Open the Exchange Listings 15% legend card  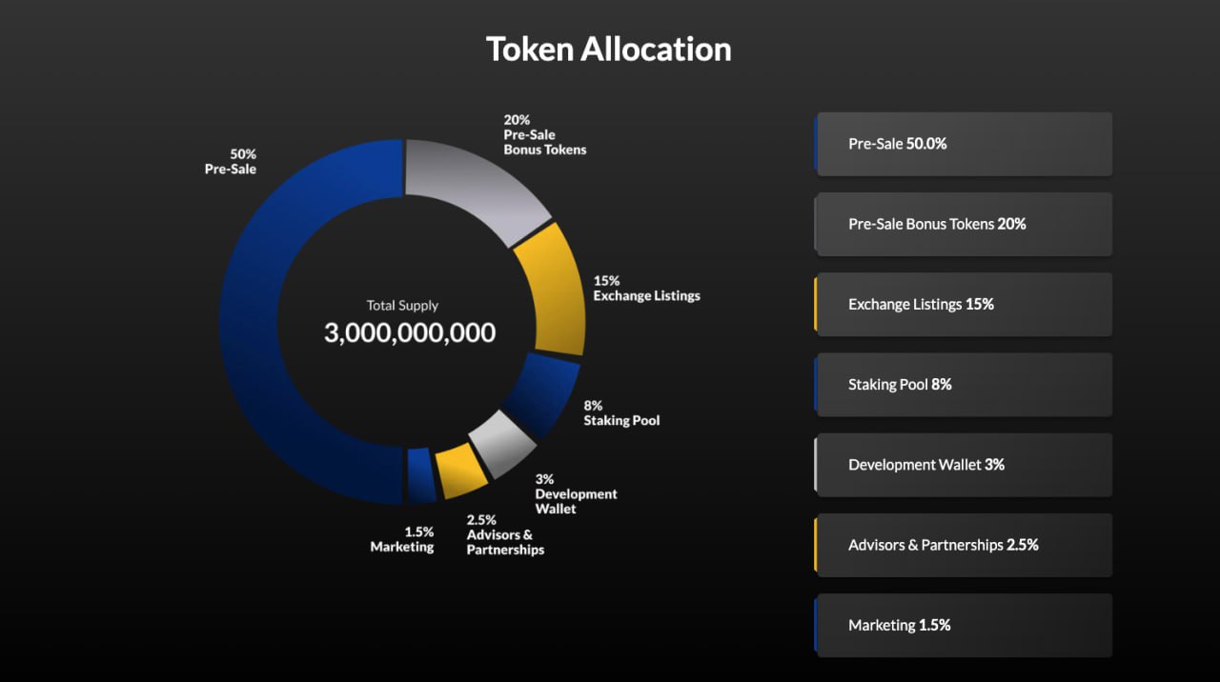(x=964, y=304)
